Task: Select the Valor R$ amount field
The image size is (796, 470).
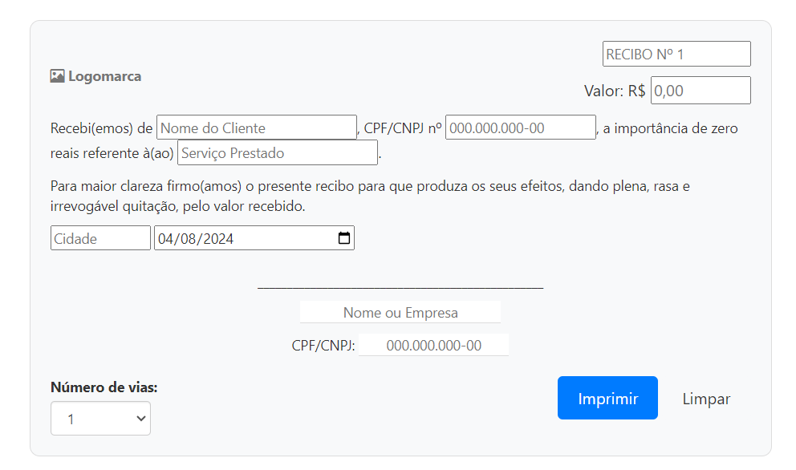Action: point(700,90)
